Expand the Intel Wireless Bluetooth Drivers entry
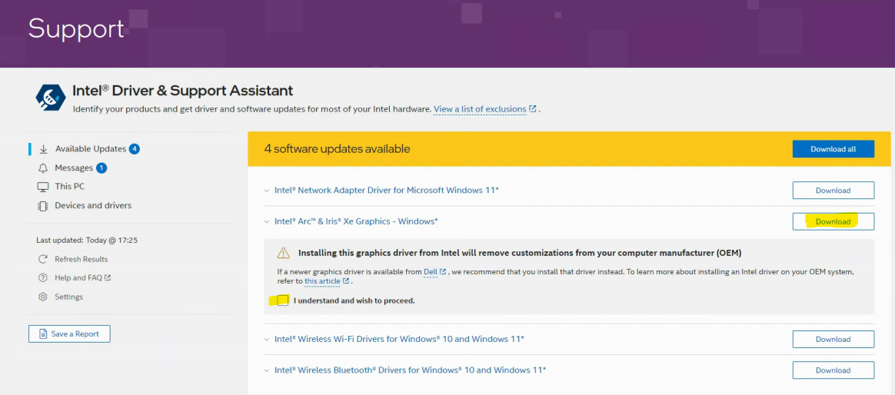This screenshot has height=395, width=895. coord(267,370)
